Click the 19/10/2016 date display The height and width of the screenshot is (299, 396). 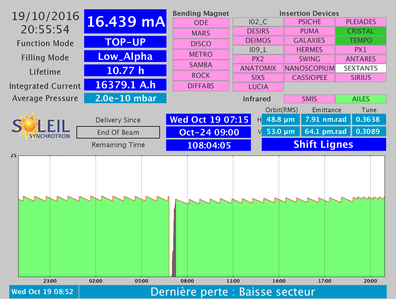click(45, 16)
